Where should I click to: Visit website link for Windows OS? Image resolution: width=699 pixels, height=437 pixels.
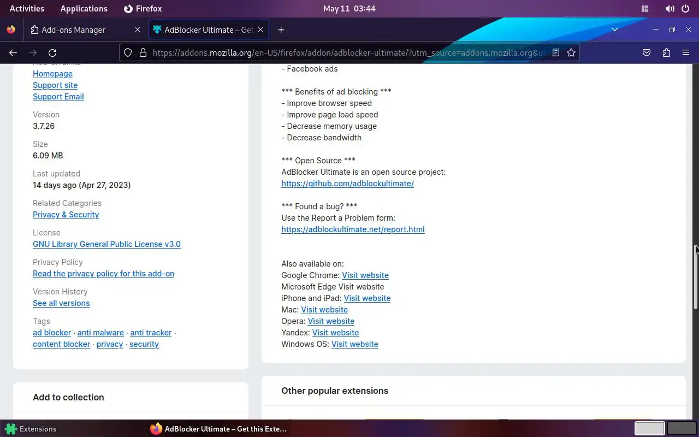pos(355,344)
